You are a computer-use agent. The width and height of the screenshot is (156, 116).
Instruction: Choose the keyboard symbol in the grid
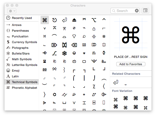[x=84, y=45]
